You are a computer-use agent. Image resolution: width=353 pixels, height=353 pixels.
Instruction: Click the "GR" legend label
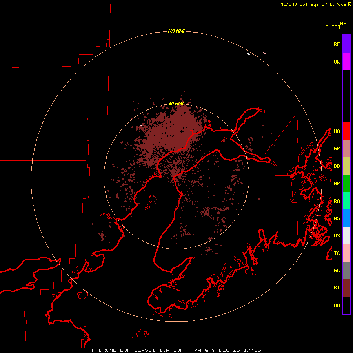[337, 149]
